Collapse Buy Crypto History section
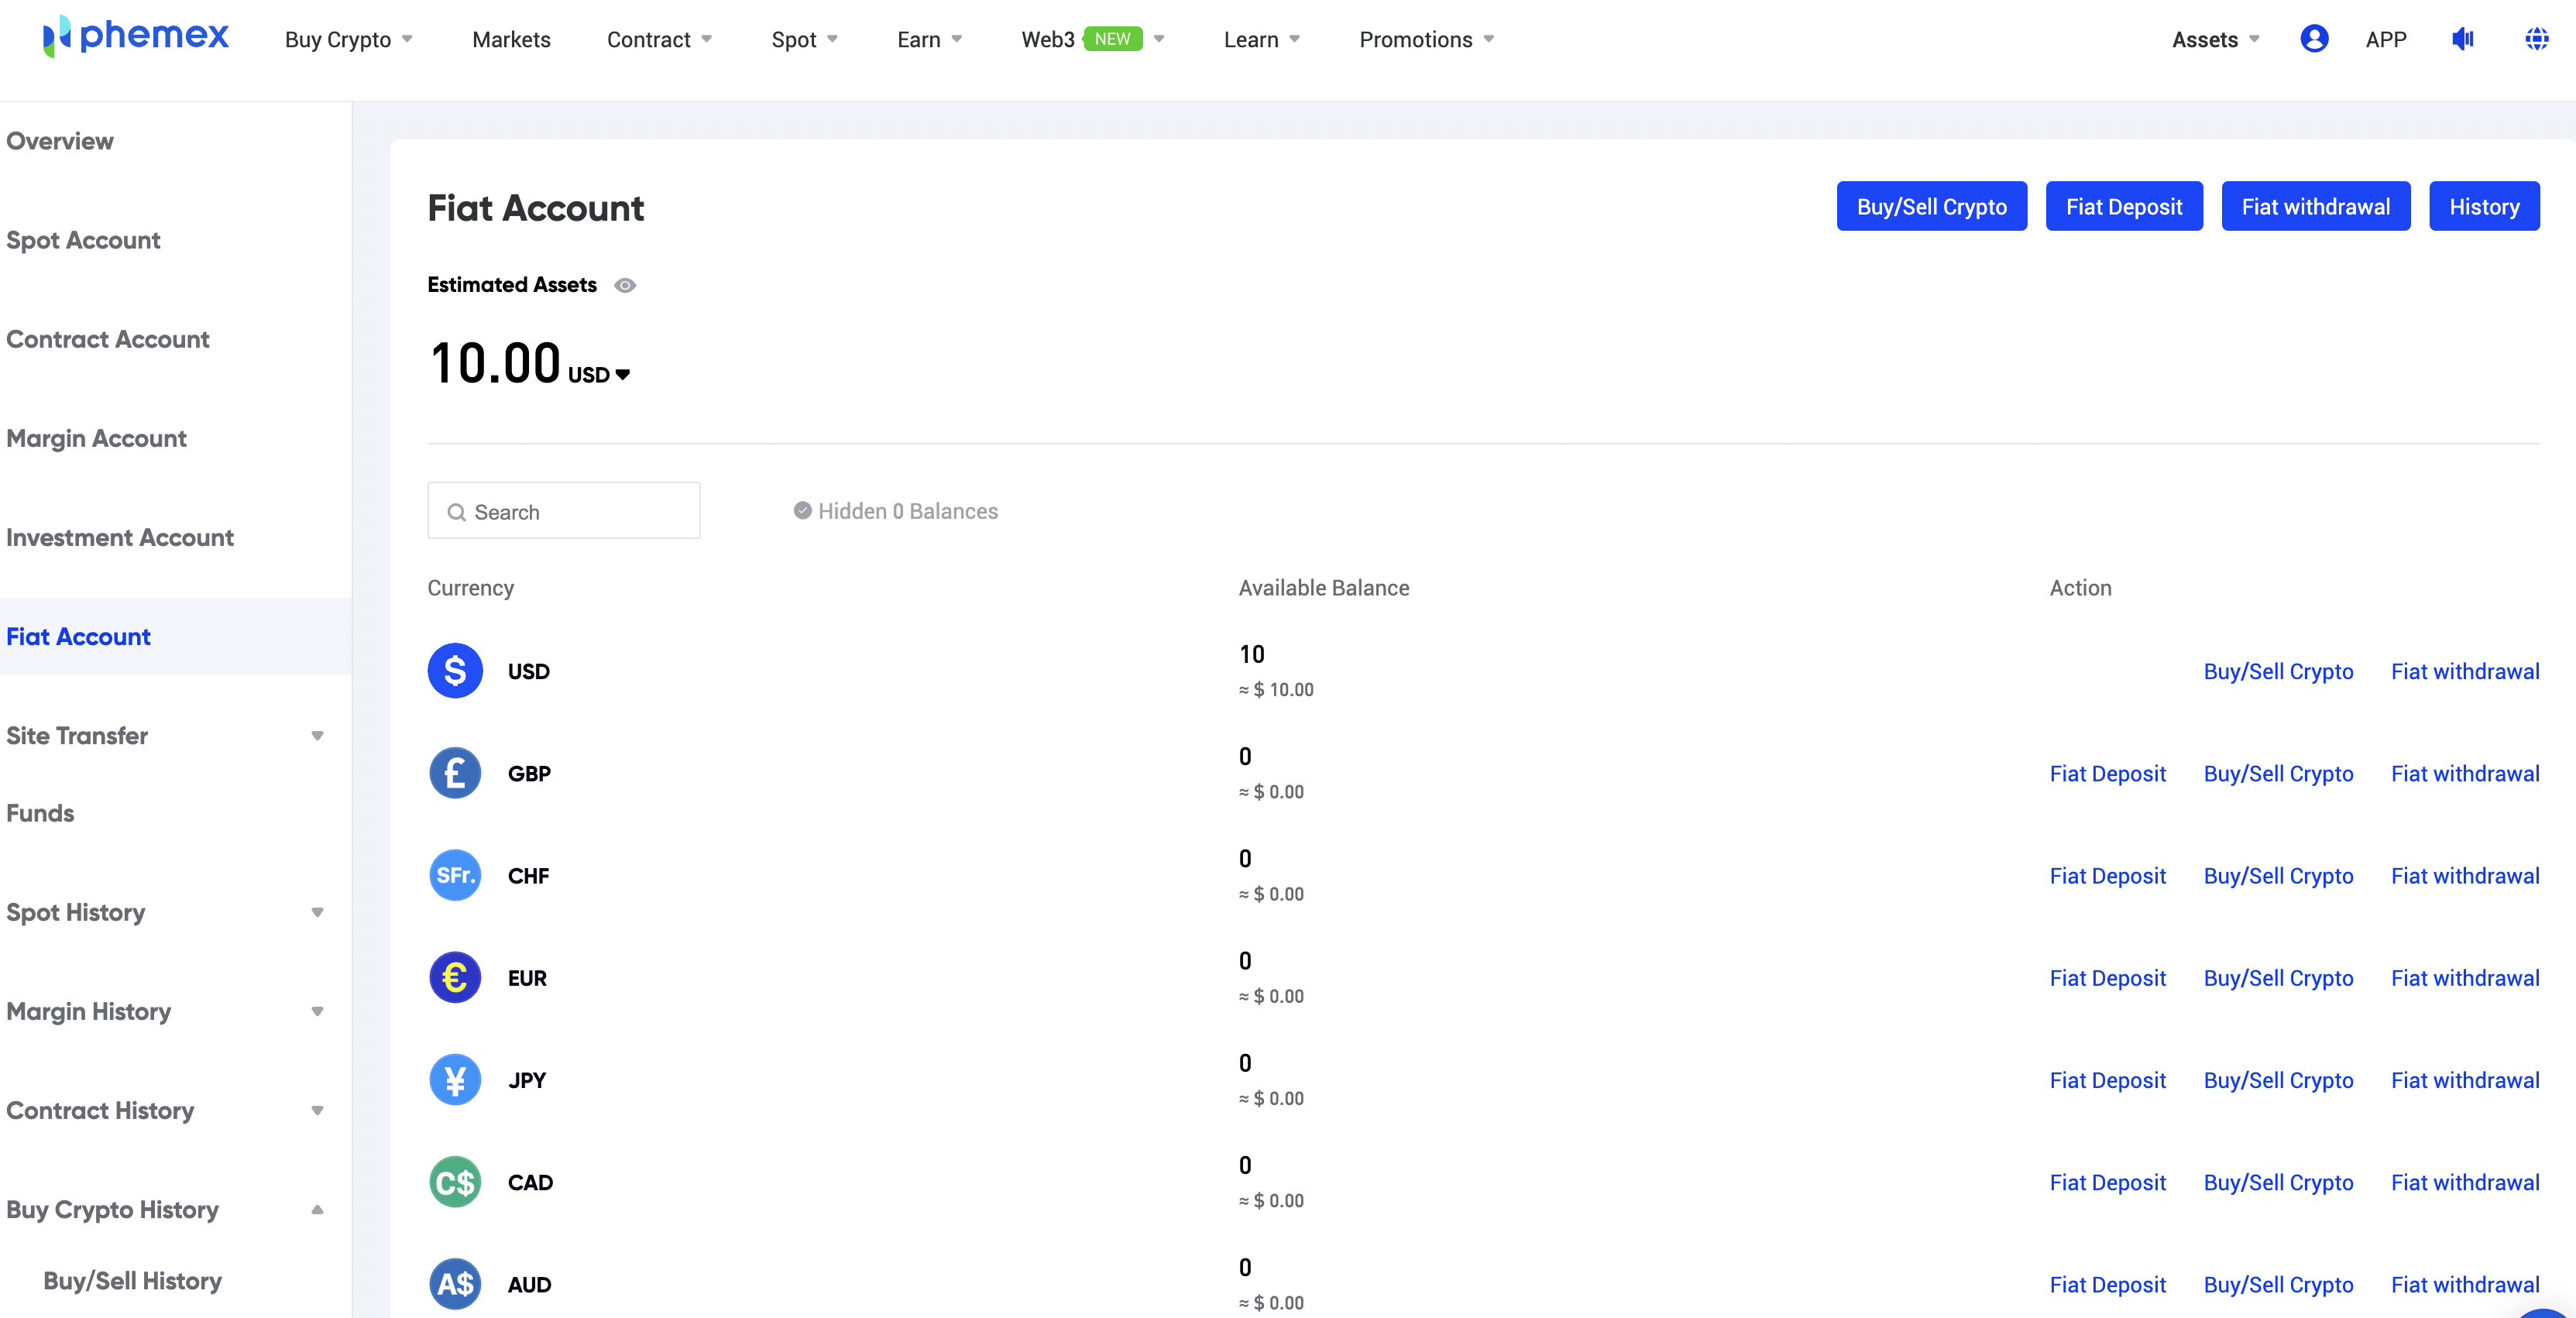 [x=317, y=1209]
